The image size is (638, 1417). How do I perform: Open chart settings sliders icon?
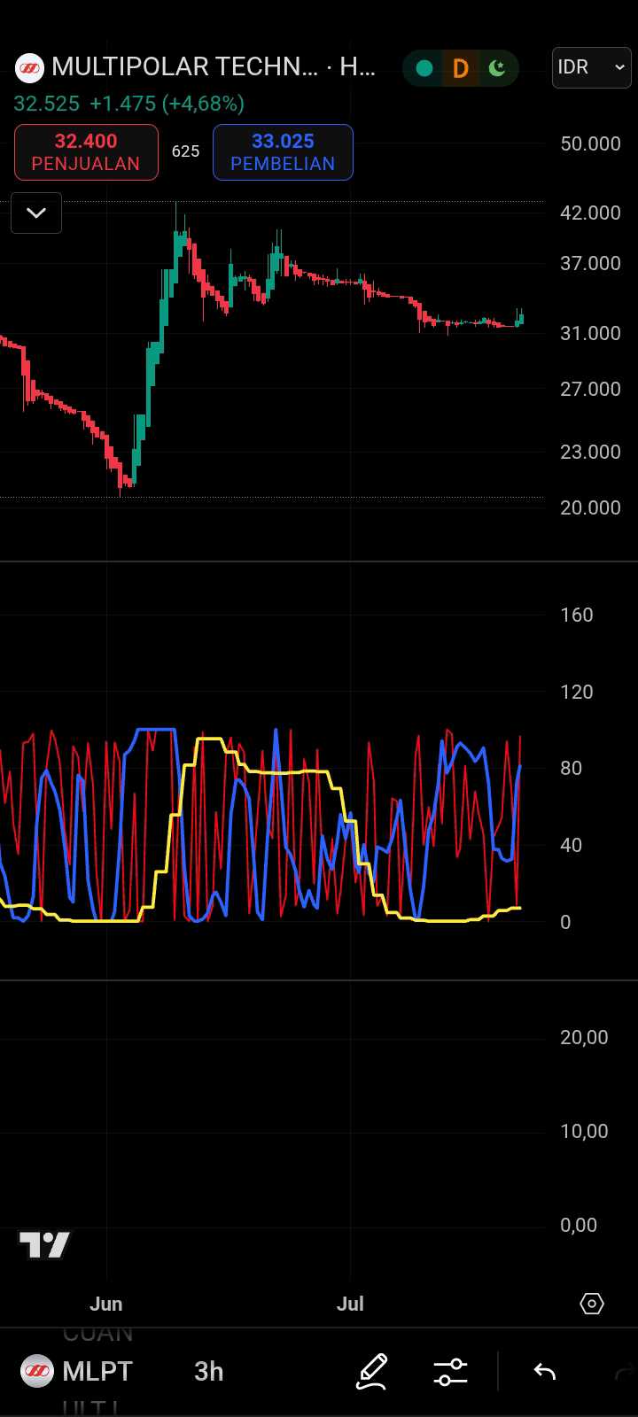[x=450, y=1372]
